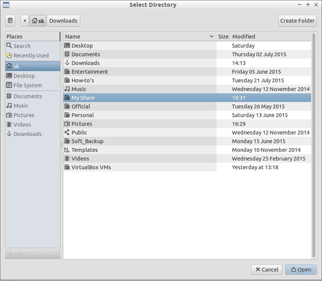Click the date 'Monday 15 June 2015'

[x=259, y=141]
